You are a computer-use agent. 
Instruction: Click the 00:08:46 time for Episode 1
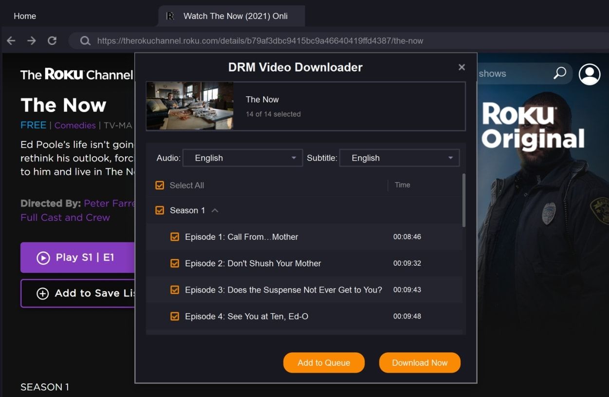(407, 237)
